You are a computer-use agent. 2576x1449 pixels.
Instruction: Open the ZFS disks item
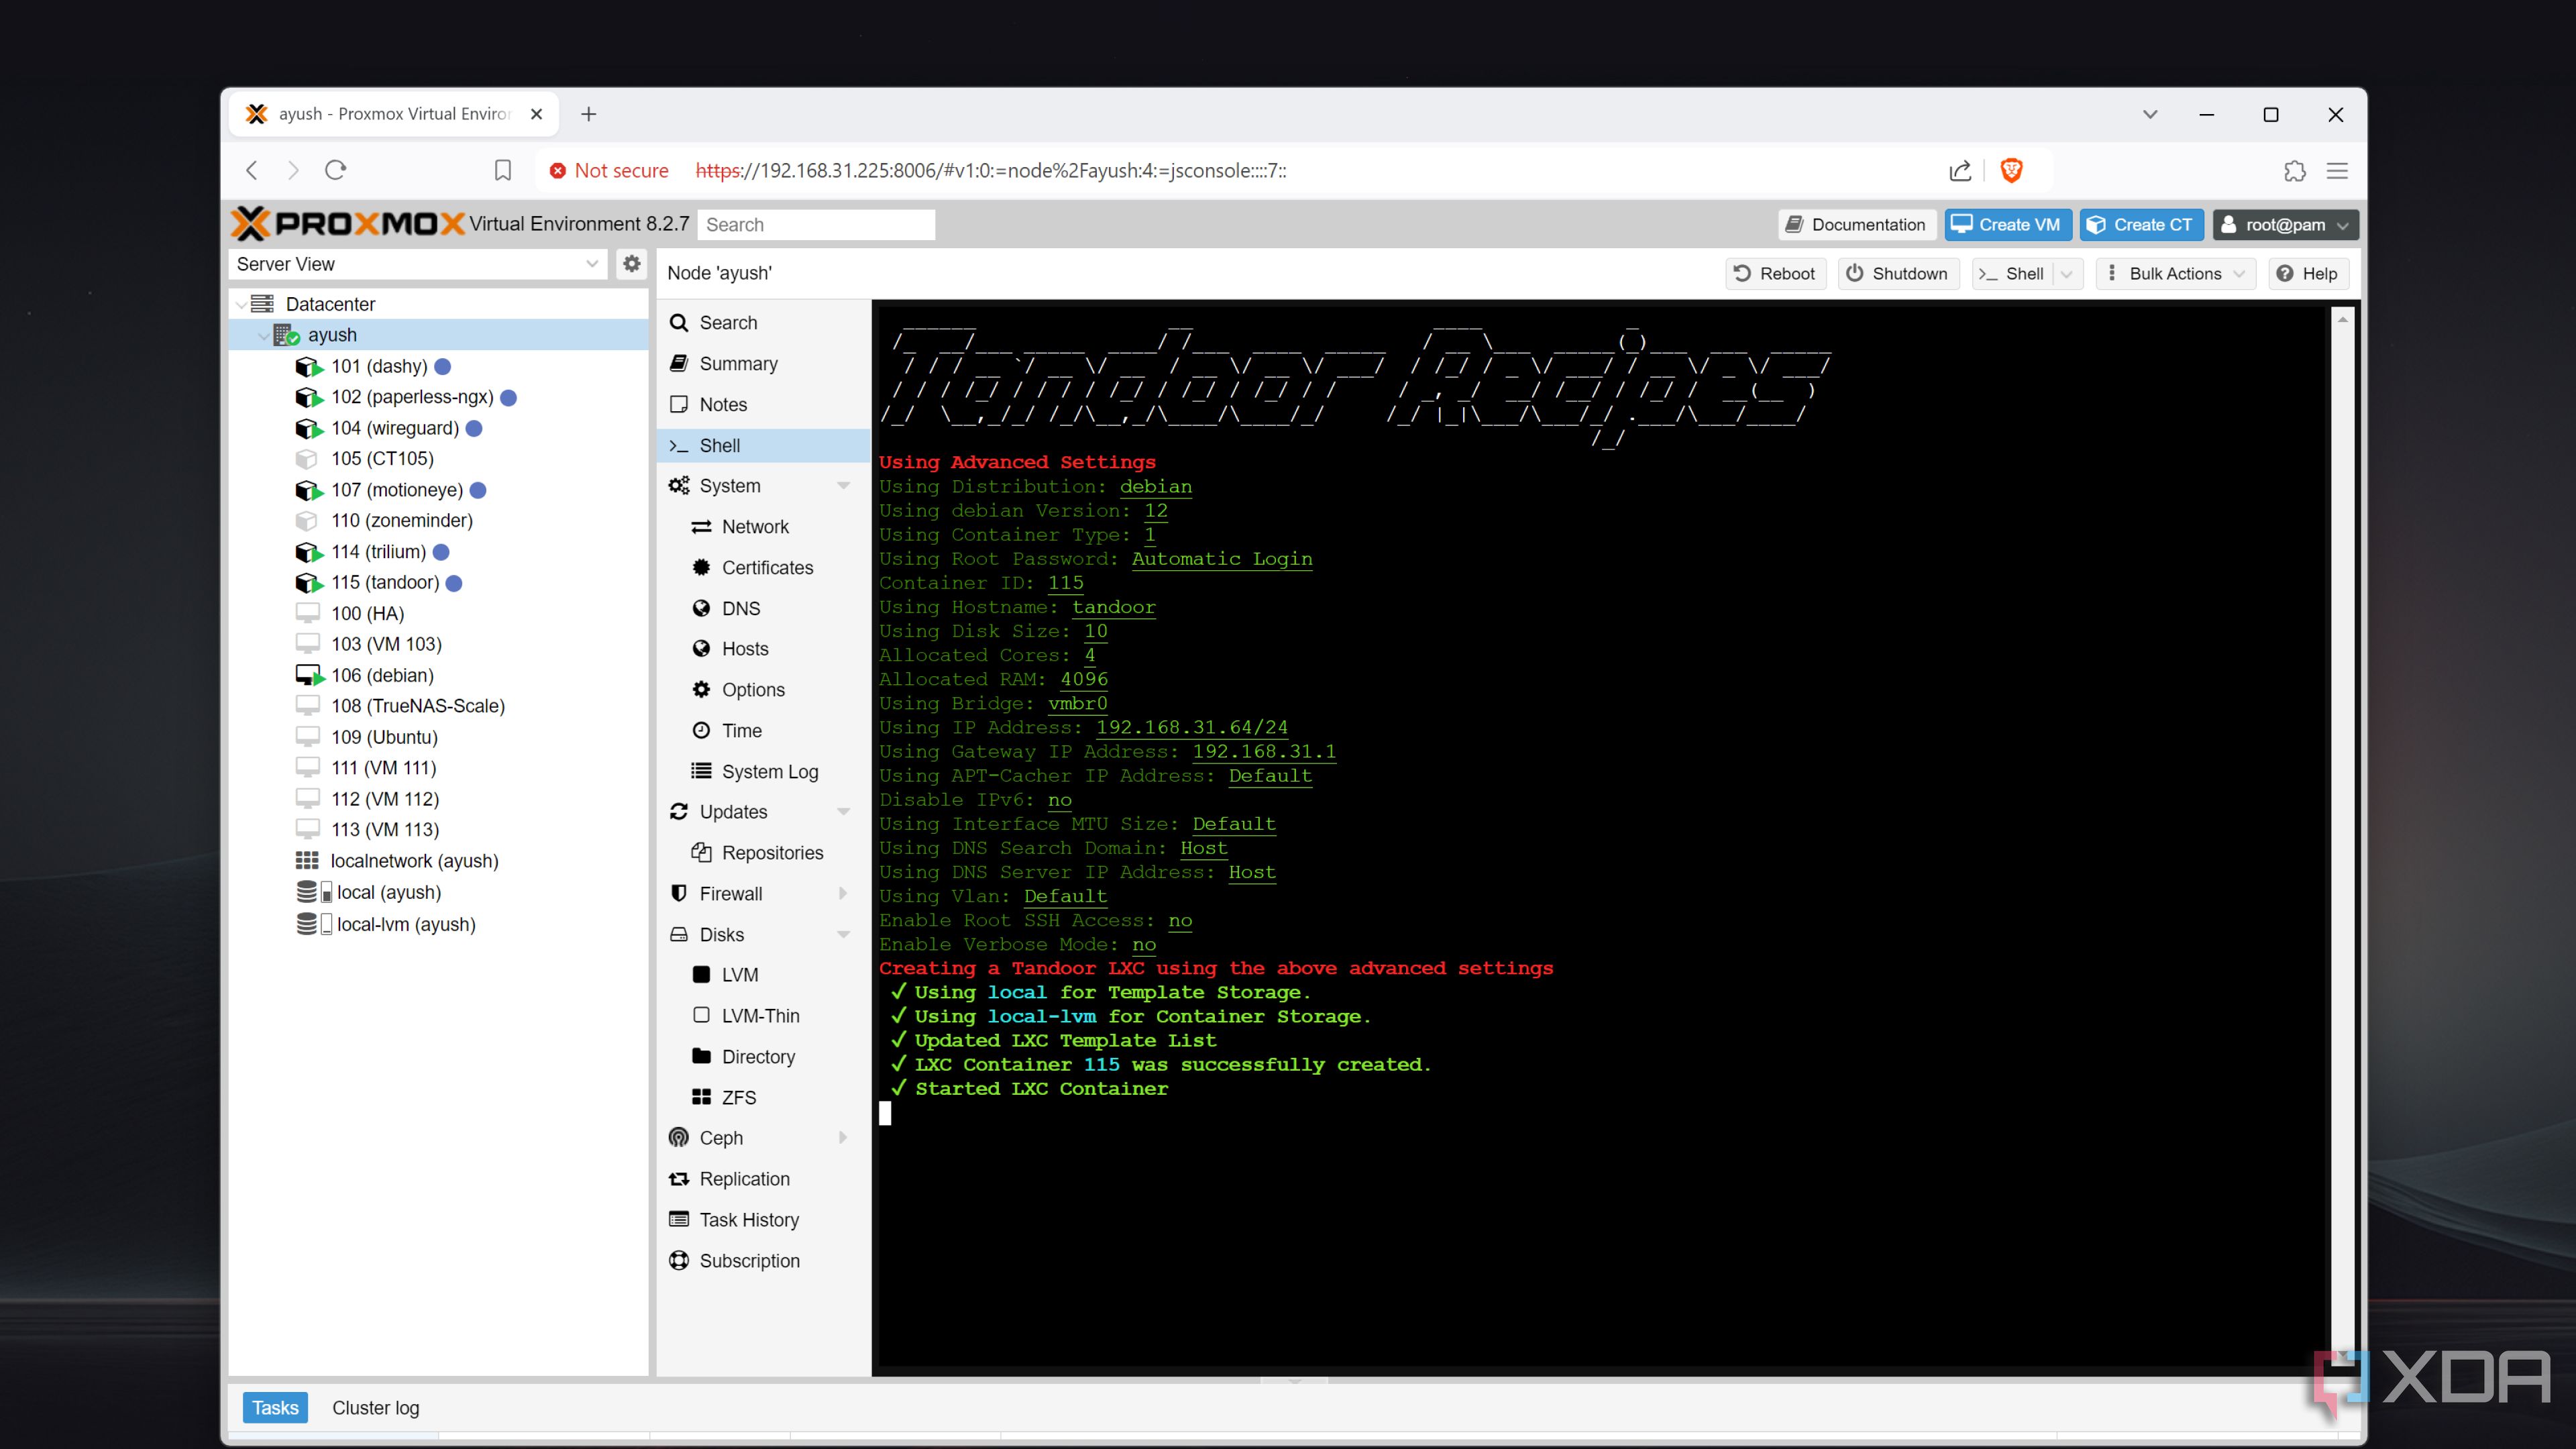(x=764, y=1098)
